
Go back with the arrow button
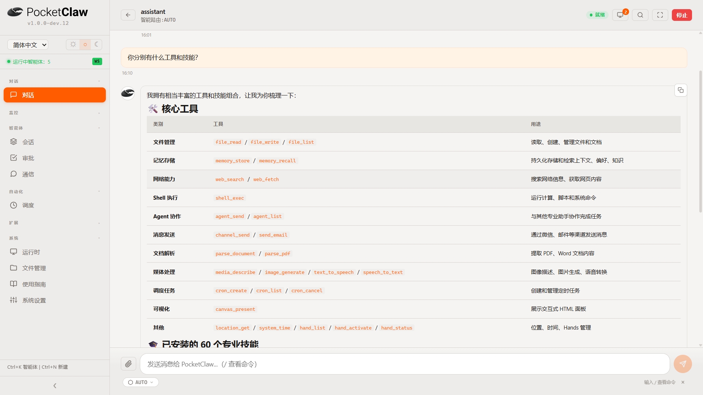[128, 15]
